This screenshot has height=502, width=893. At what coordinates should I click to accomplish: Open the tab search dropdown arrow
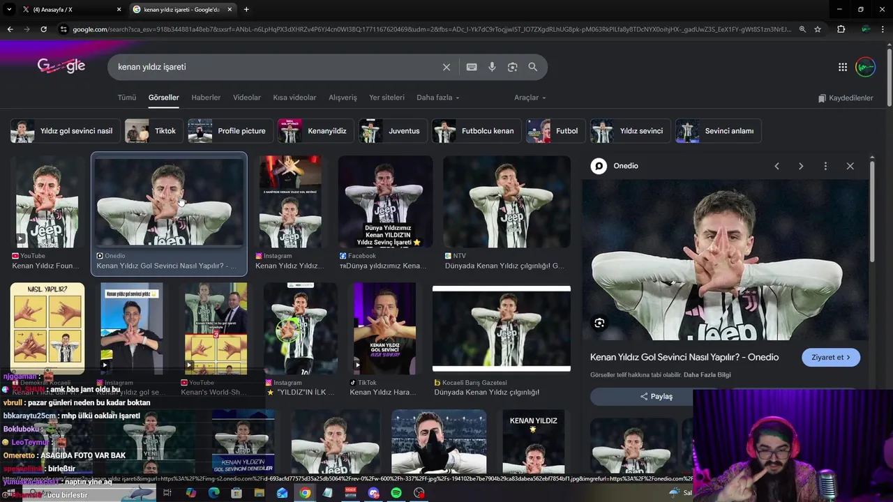tap(10, 9)
